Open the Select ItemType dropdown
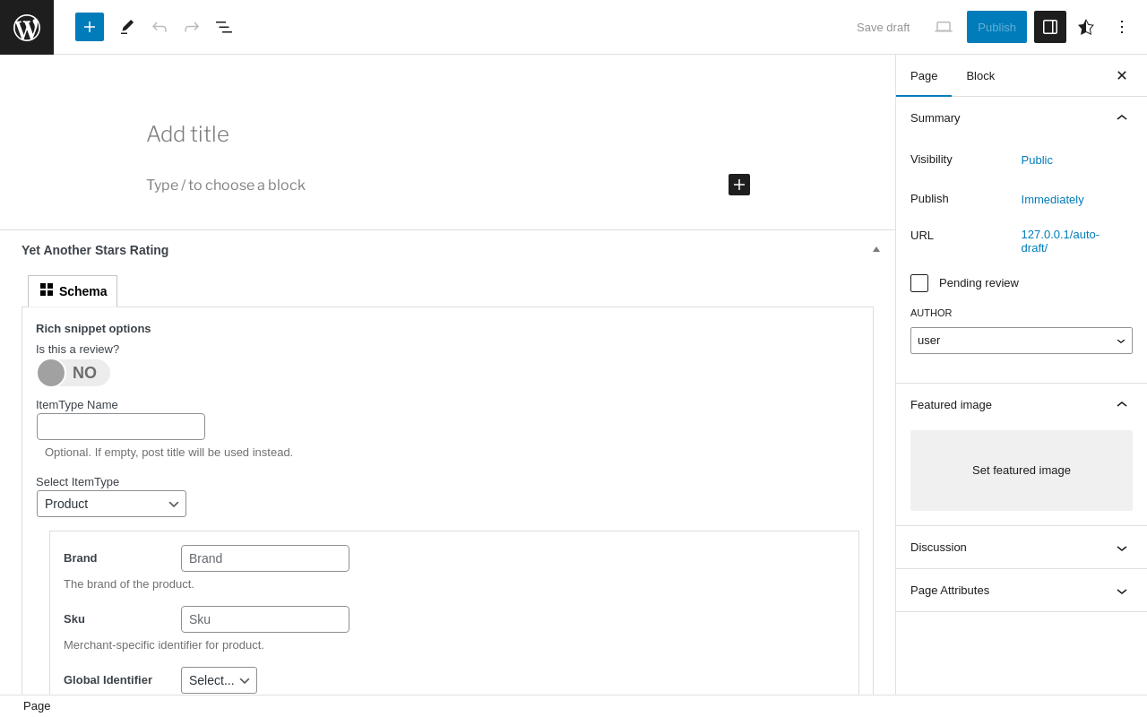The image size is (1147, 717). tap(111, 504)
